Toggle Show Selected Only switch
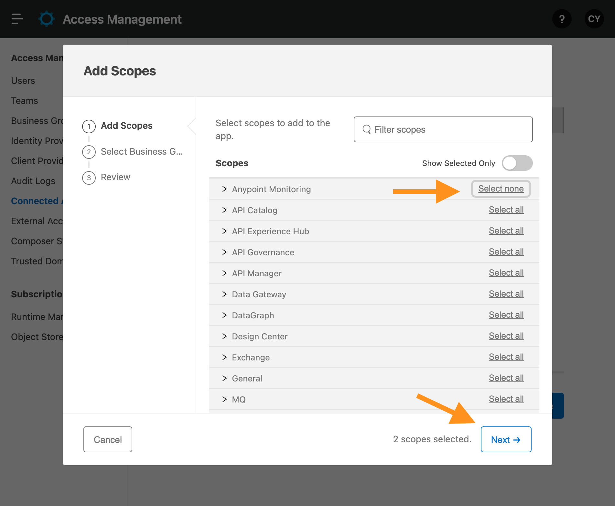This screenshot has height=506, width=615. click(517, 163)
